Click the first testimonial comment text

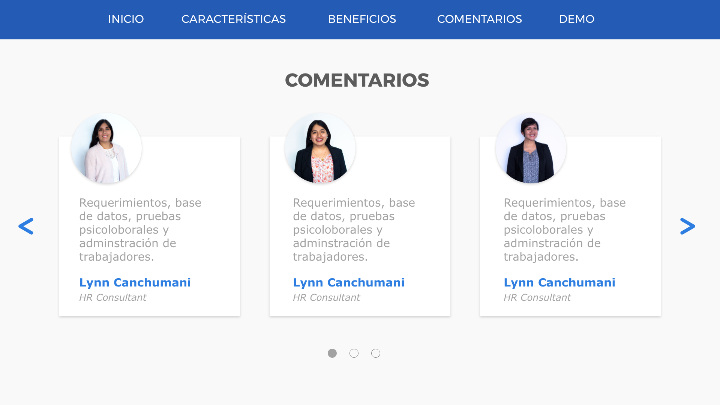[x=140, y=229]
